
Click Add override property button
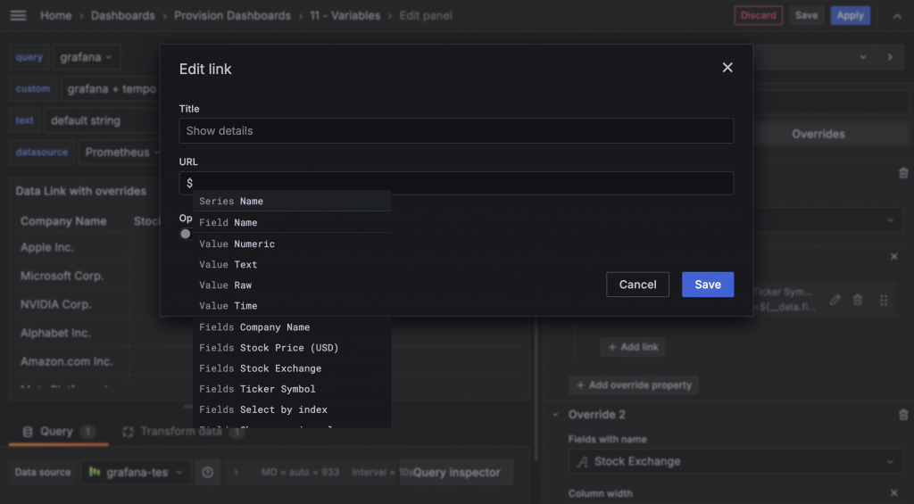coord(634,385)
